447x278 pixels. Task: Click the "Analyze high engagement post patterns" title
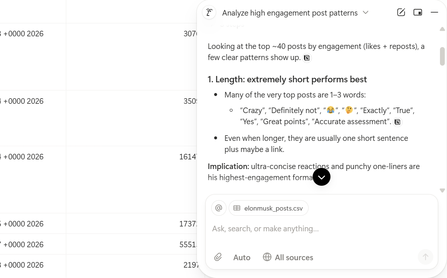pyautogui.click(x=290, y=13)
